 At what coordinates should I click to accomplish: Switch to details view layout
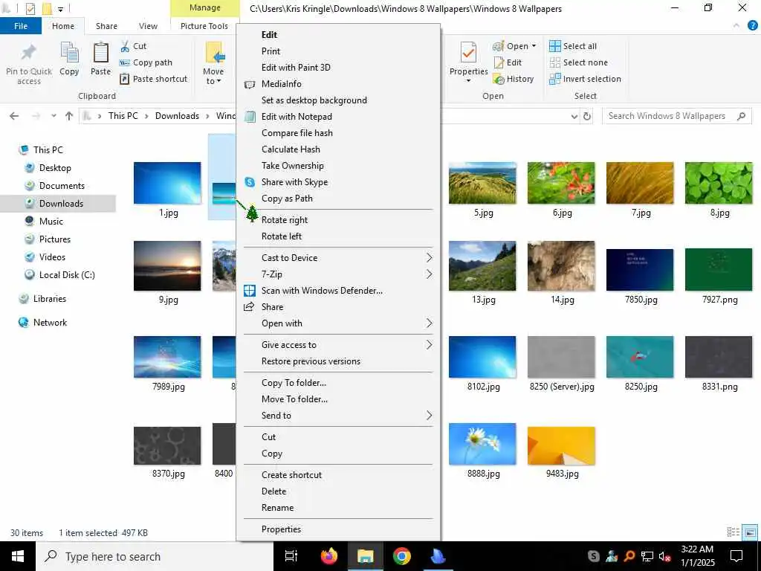coord(733,532)
